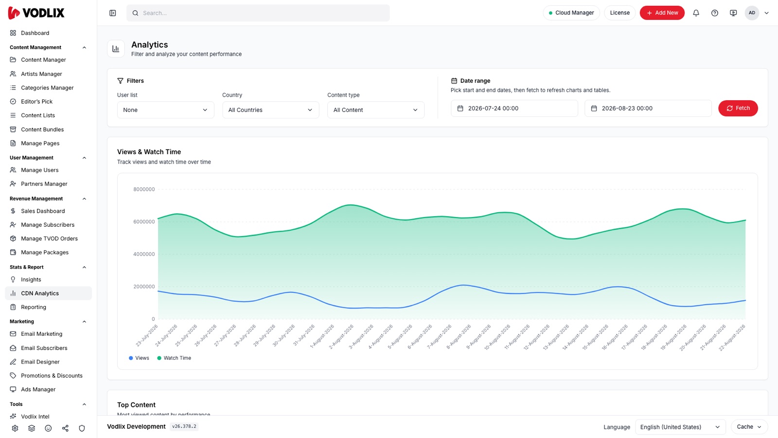Click the monitor screen icon in header
This screenshot has height=438, width=778.
point(733,13)
